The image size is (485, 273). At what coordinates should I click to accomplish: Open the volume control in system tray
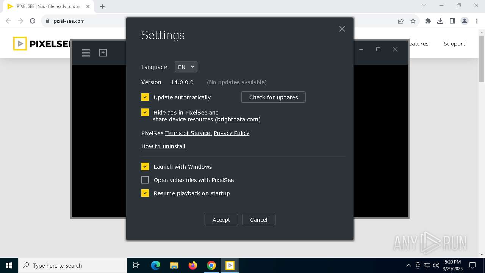point(436,265)
